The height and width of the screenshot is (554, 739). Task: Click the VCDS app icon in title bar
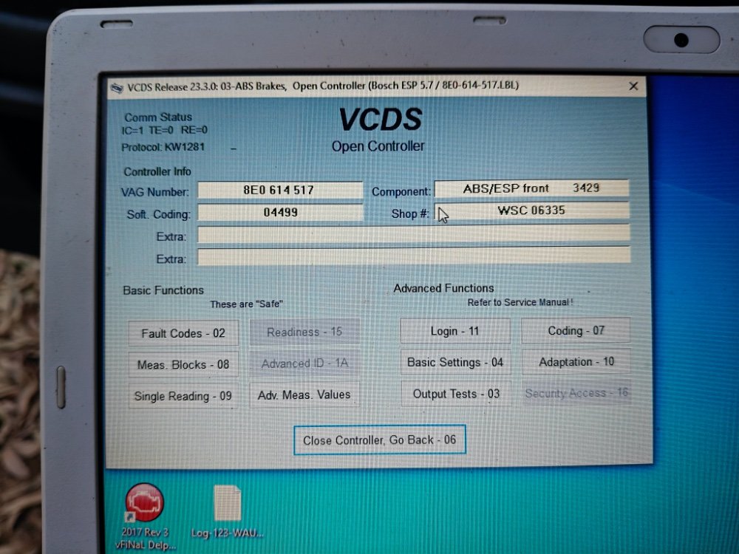click(117, 88)
